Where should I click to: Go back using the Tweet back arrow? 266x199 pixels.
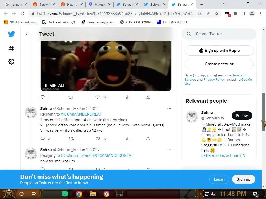pos(27,34)
